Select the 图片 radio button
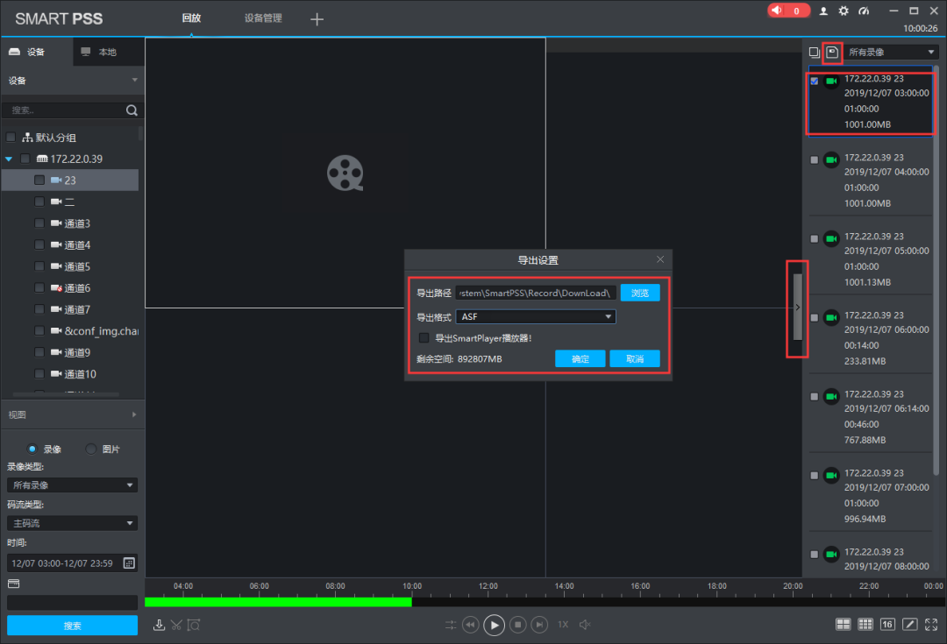The image size is (947, 644). coord(91,449)
